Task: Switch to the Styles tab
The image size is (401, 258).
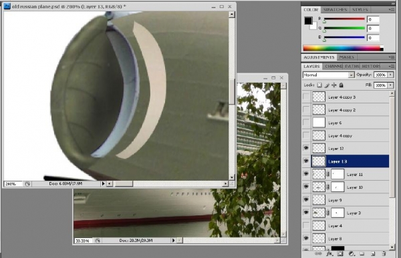Action: pyautogui.click(x=360, y=10)
